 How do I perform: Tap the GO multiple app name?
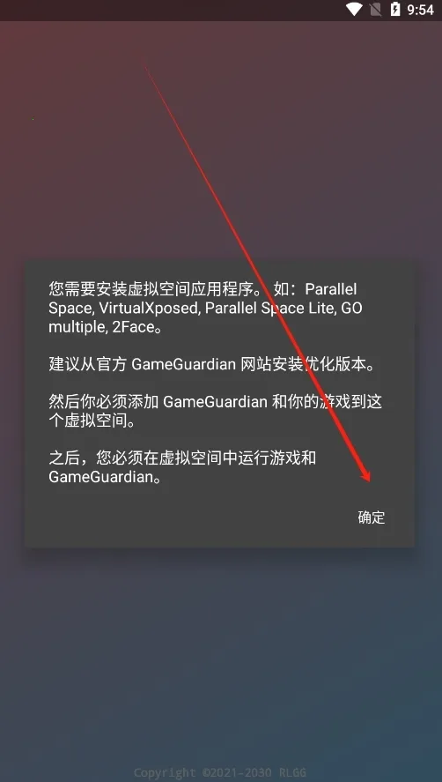coord(205,317)
